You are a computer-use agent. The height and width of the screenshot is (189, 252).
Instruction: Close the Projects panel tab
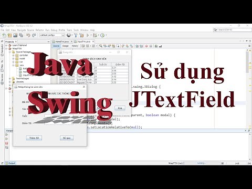tap(16, 41)
